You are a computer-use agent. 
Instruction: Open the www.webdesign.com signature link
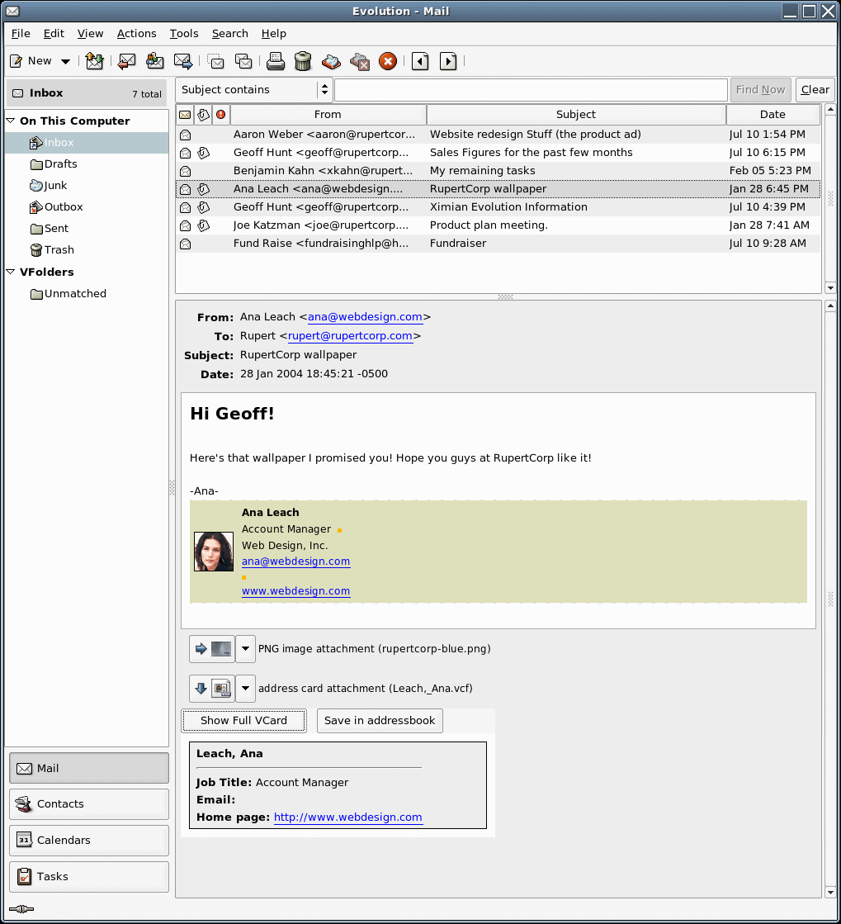pos(295,591)
